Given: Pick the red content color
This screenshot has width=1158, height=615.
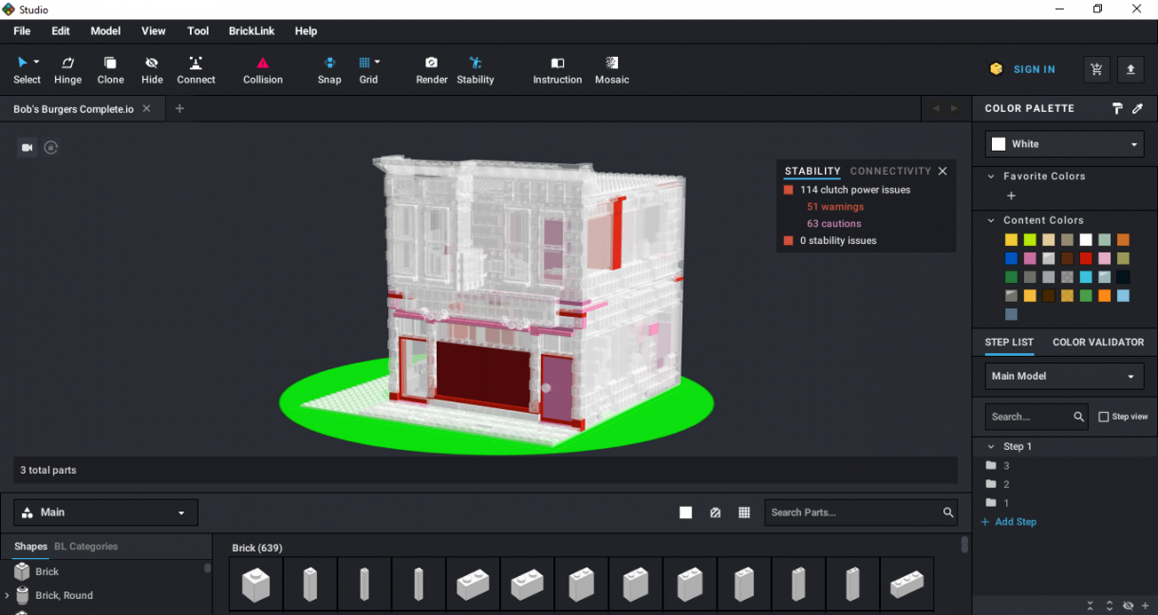Looking at the screenshot, I should point(1086,258).
